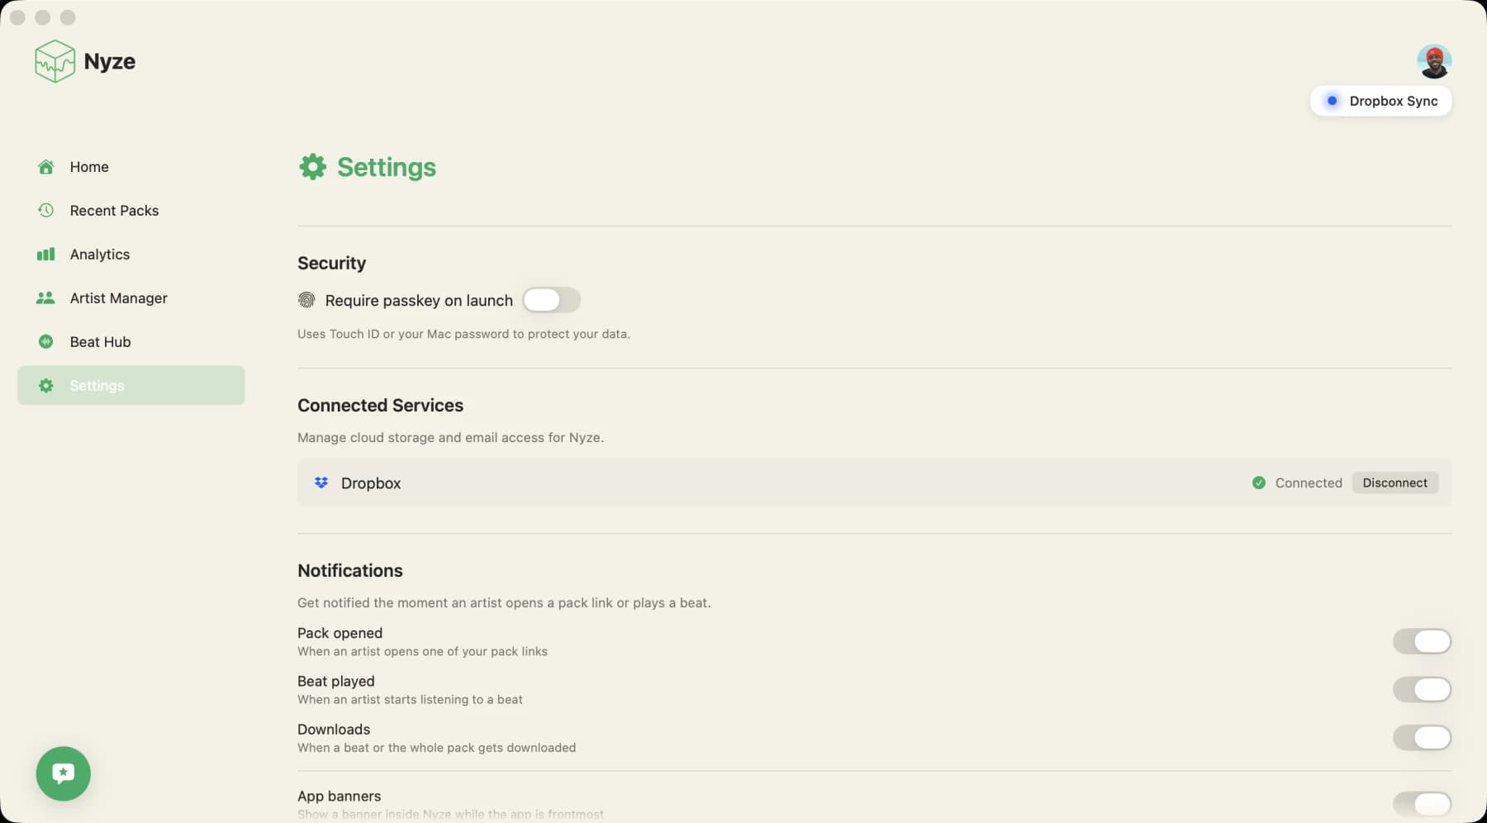
Task: Click the Downloads label
Action: pos(334,730)
